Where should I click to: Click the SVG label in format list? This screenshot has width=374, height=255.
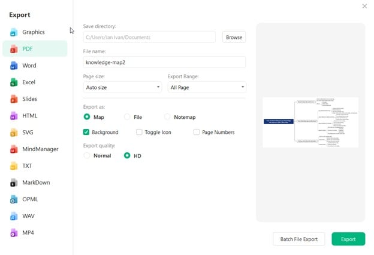[28, 133]
